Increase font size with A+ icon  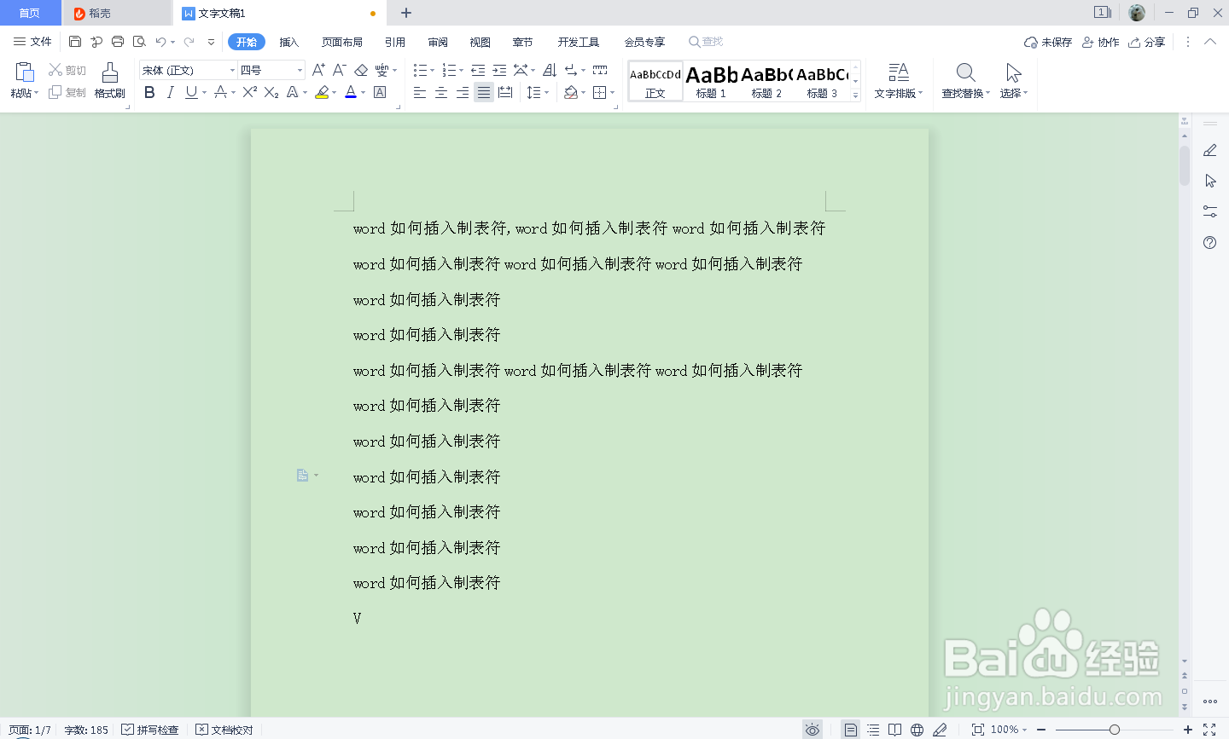tap(318, 70)
